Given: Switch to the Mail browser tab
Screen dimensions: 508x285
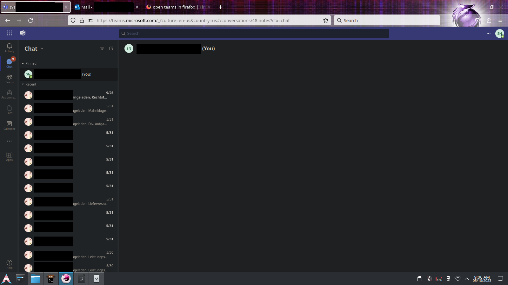Looking at the screenshot, I should click(105, 7).
